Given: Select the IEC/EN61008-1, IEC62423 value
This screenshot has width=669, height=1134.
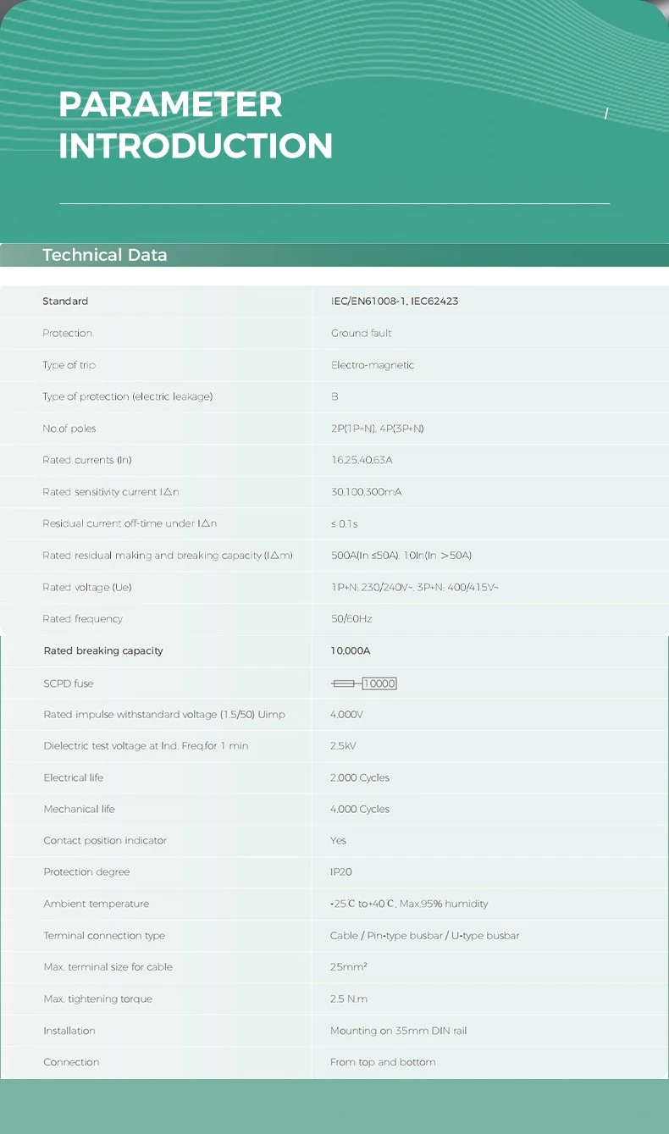Looking at the screenshot, I should [x=395, y=301].
